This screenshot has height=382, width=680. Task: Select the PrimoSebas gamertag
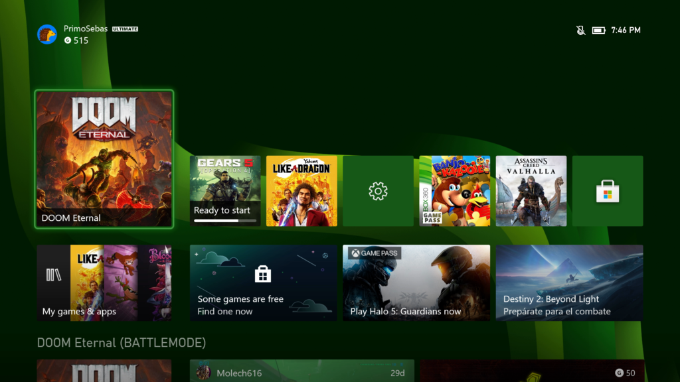click(86, 29)
